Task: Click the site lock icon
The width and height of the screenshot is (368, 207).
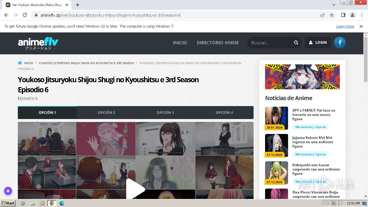Action: point(36,15)
